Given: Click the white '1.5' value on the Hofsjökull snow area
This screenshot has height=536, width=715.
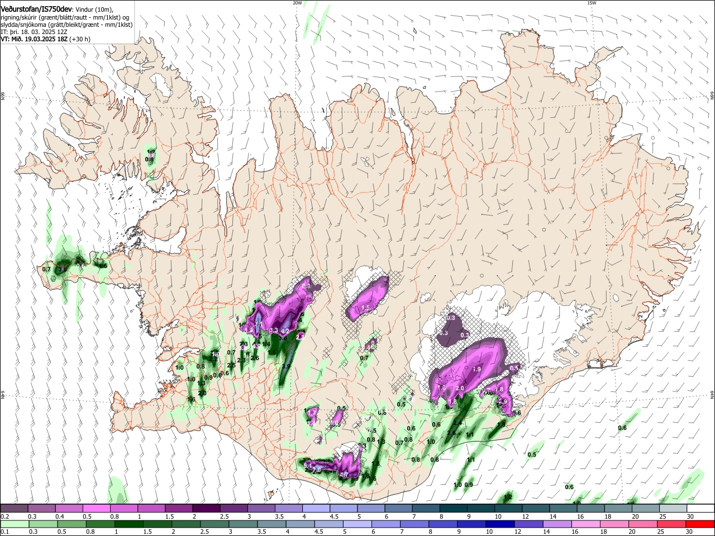Looking at the screenshot, I should [x=366, y=308].
